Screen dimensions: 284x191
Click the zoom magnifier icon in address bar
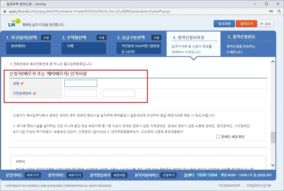coord(279,11)
